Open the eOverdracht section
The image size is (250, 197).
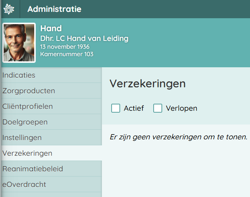point(24,184)
